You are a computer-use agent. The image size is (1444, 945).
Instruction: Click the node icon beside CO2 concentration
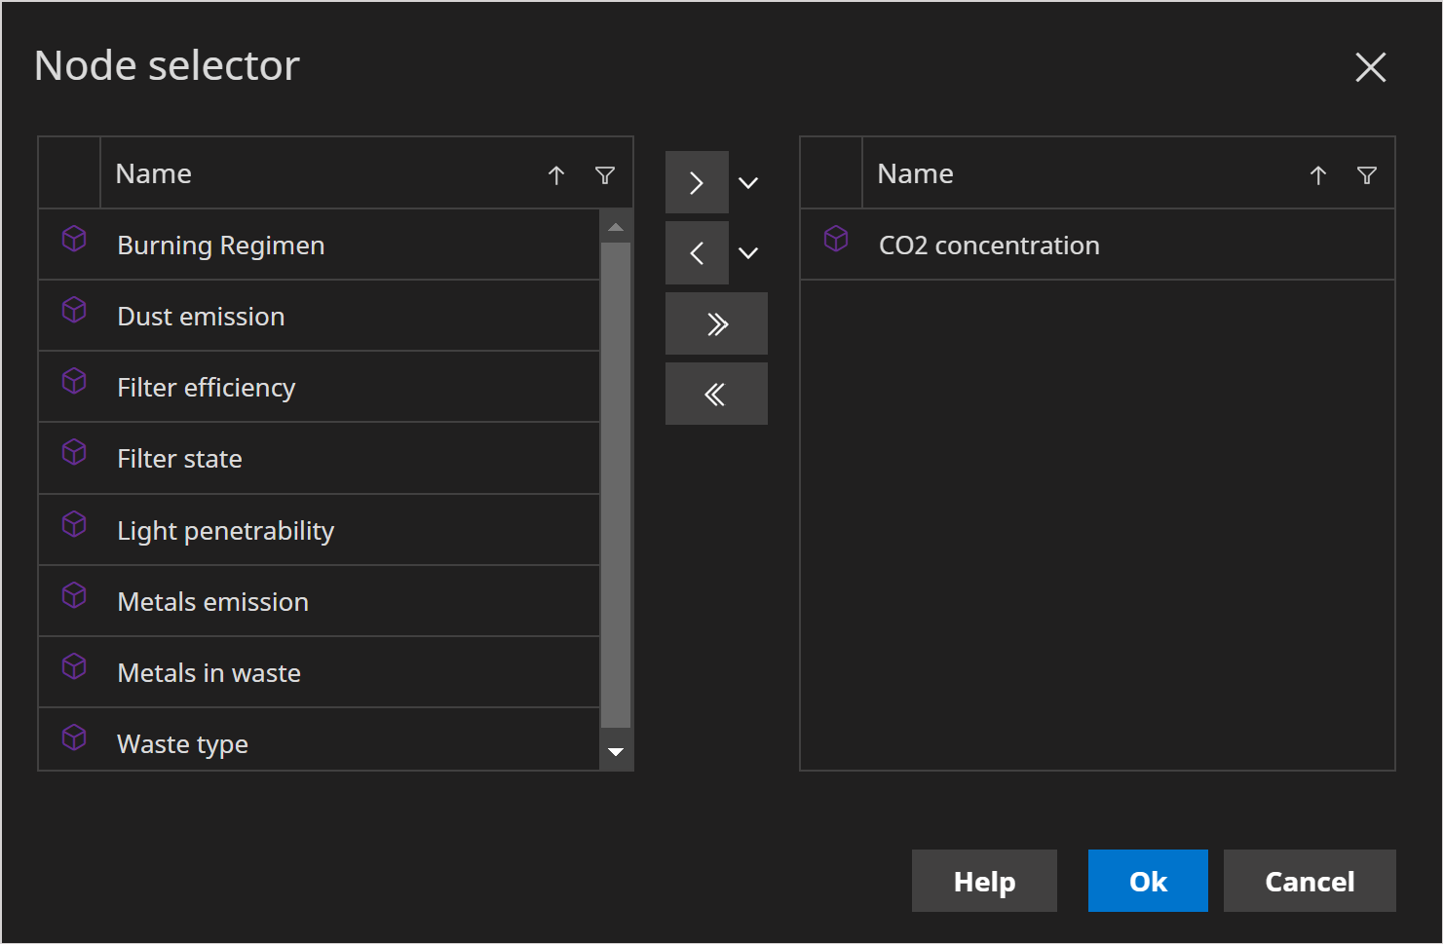click(836, 239)
